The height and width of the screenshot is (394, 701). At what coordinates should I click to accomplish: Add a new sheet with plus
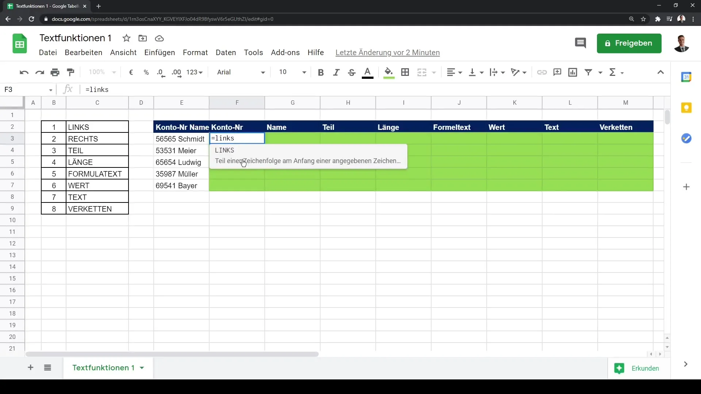31,368
